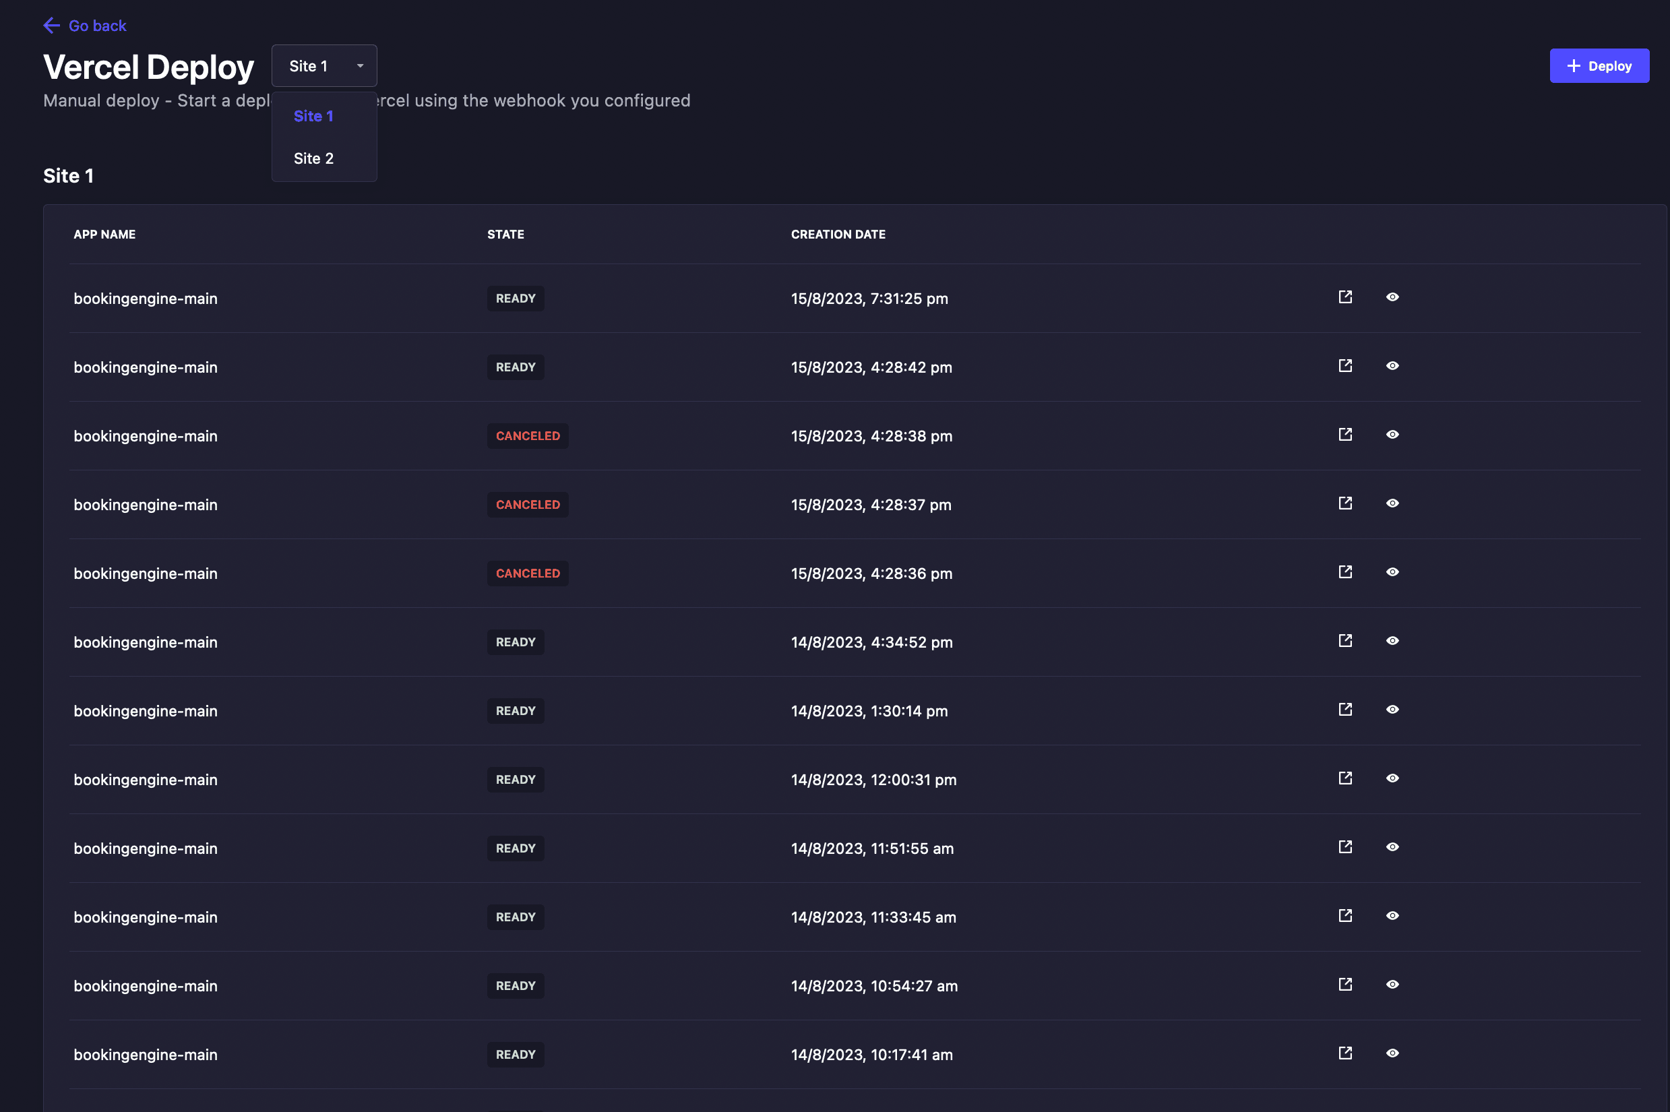Click eye icon for 10:54:27 am deployment

tap(1393, 985)
